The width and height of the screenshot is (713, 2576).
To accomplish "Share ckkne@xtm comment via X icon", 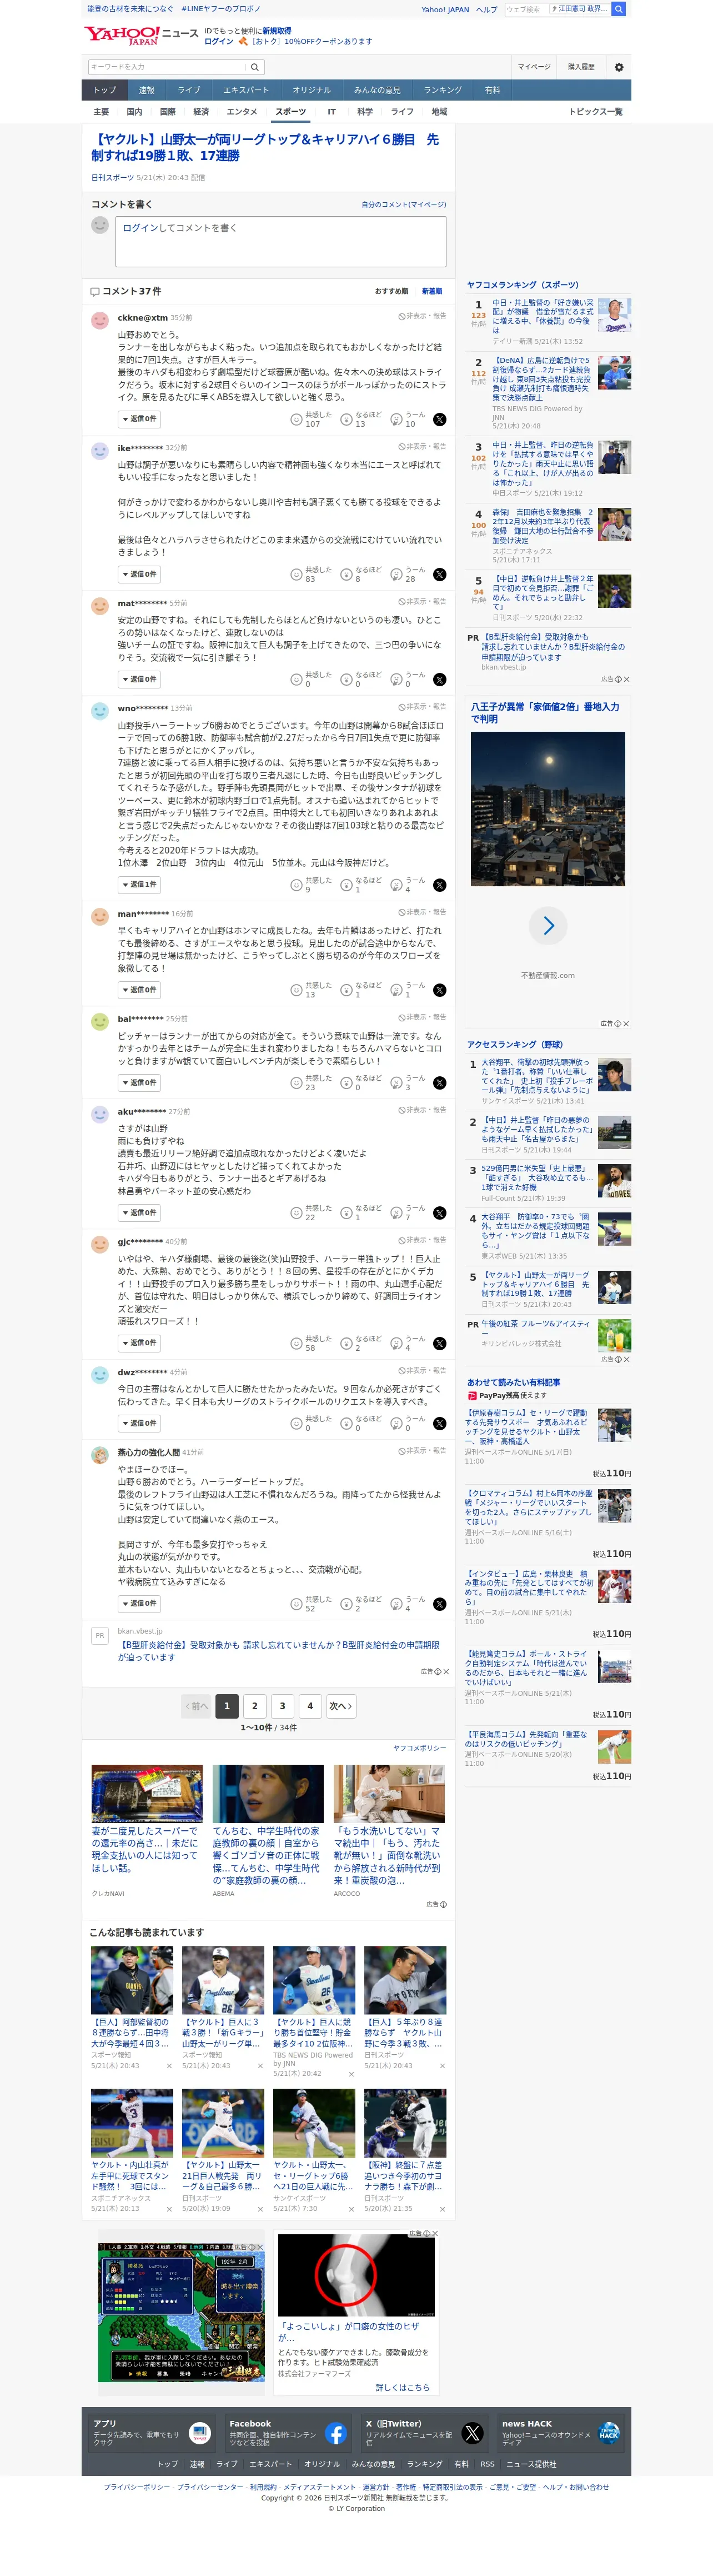I will (x=439, y=419).
